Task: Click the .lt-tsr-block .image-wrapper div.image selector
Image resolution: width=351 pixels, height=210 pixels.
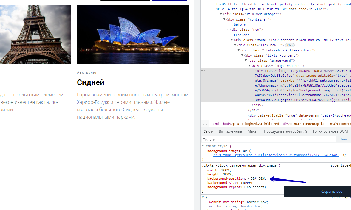Action: coord(239,166)
